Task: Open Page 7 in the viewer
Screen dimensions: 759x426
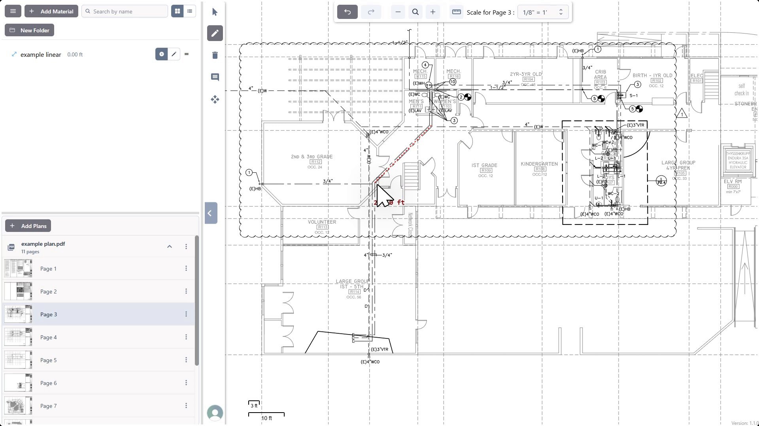Action: 99,406
